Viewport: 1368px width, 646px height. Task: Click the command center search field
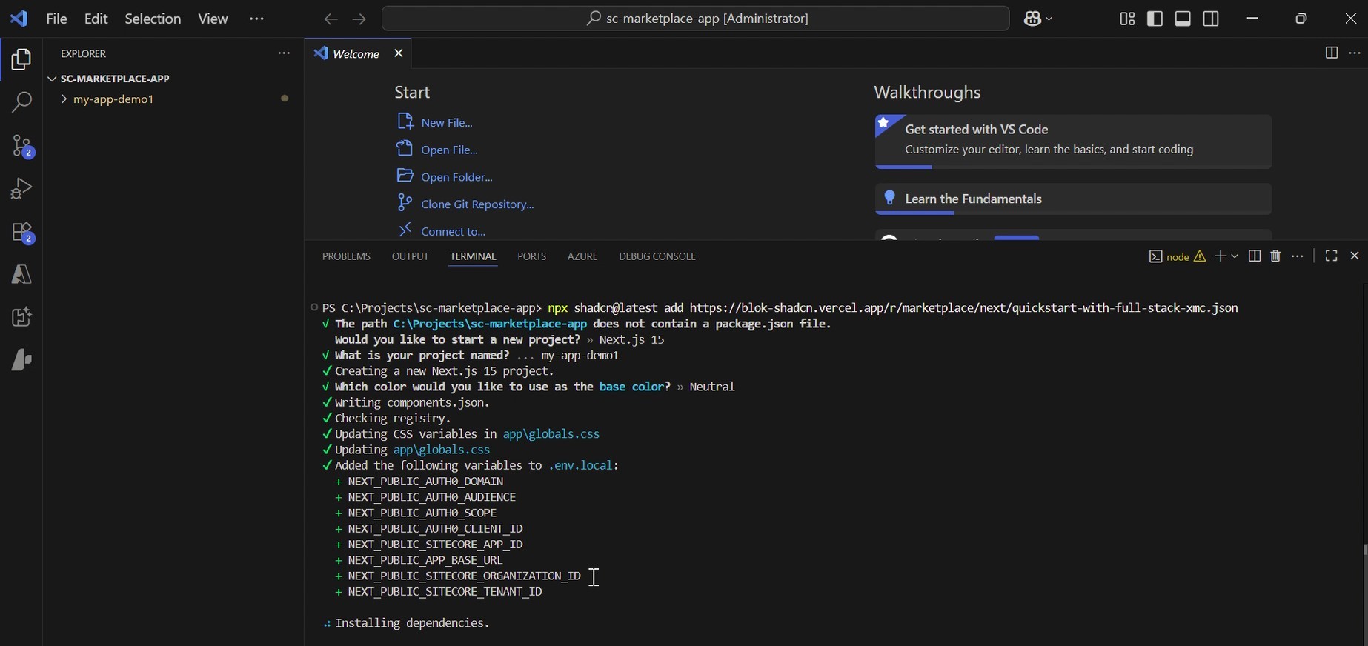(x=695, y=19)
